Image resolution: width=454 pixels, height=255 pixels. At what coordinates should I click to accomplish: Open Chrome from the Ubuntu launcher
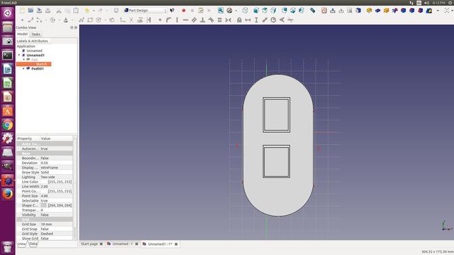7,125
